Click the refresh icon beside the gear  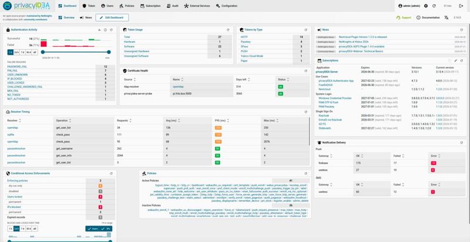[434, 6]
